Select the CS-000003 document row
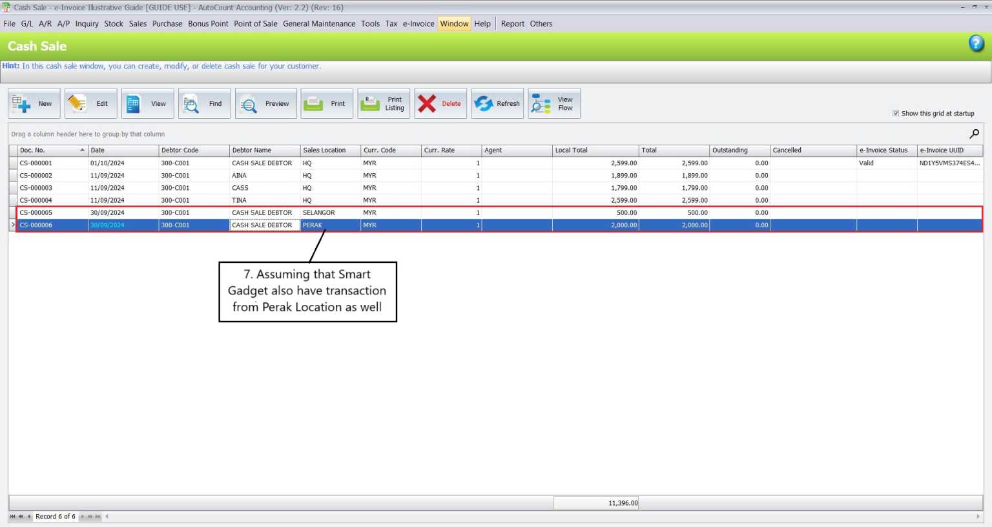The image size is (992, 527). 497,188
